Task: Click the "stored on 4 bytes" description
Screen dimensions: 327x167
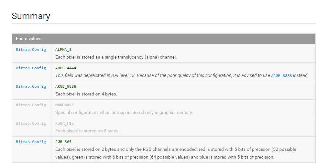Action: (86, 94)
